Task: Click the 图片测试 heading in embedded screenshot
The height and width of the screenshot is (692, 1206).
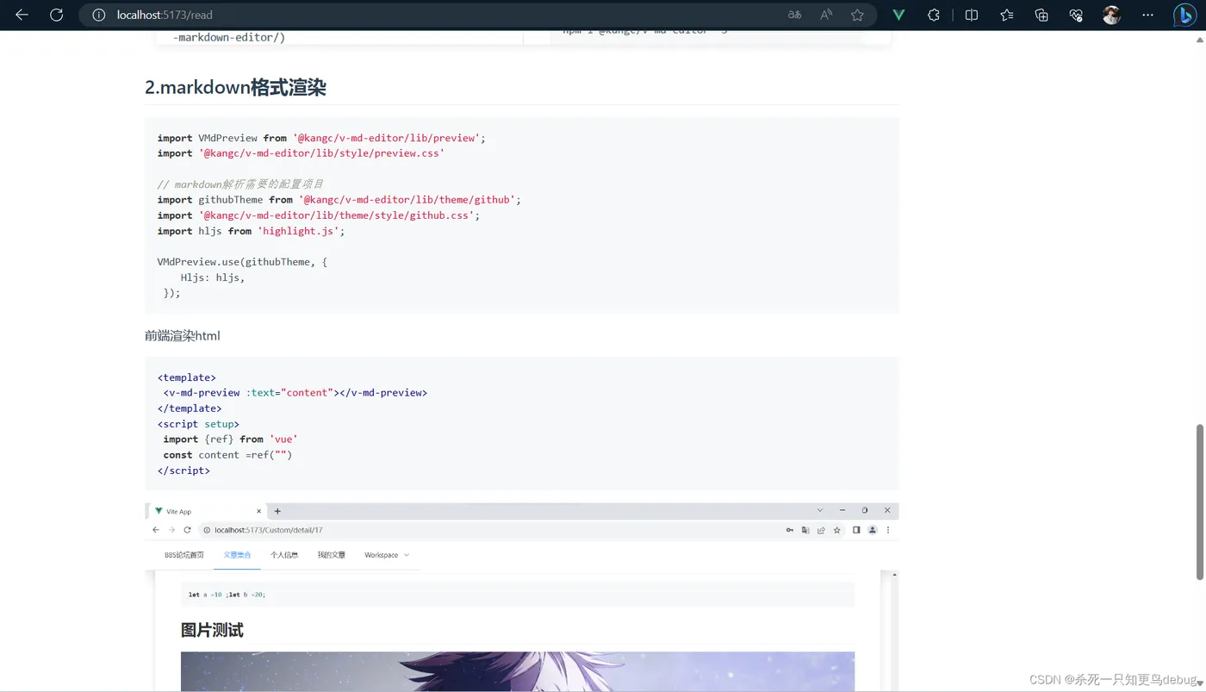Action: pos(212,631)
